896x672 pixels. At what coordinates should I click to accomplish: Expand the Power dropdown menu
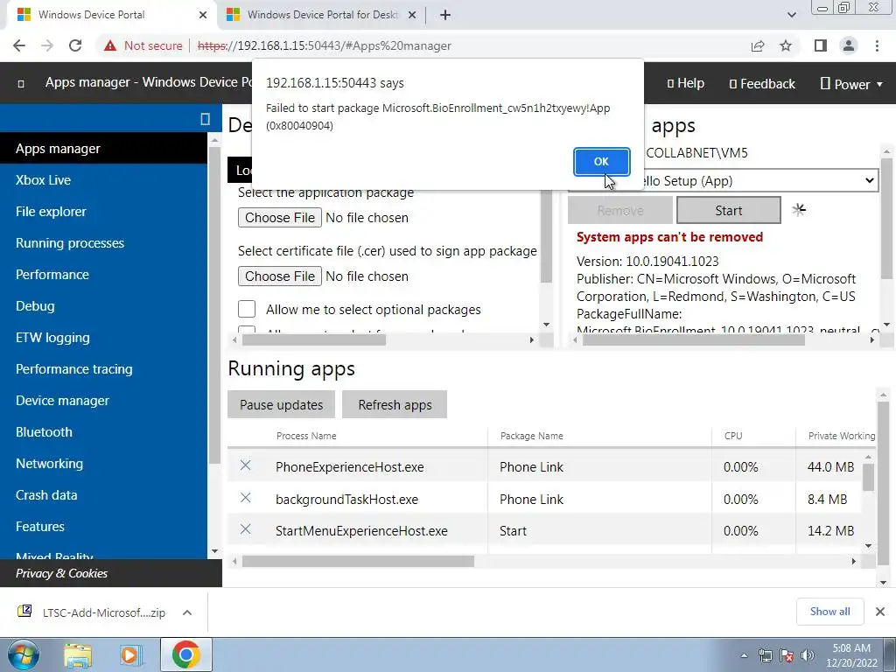851,84
